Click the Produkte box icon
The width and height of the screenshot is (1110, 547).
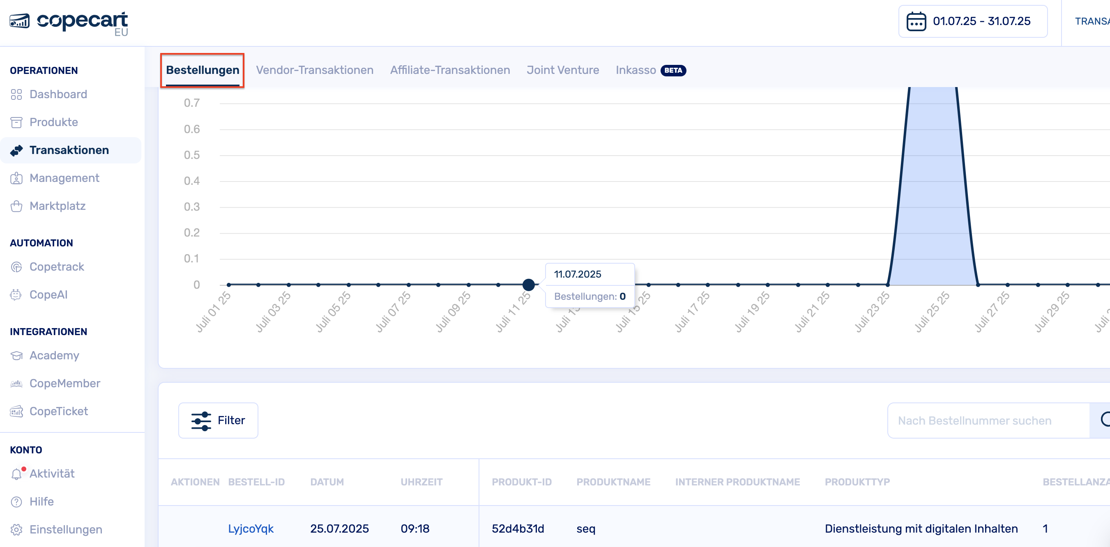16,122
